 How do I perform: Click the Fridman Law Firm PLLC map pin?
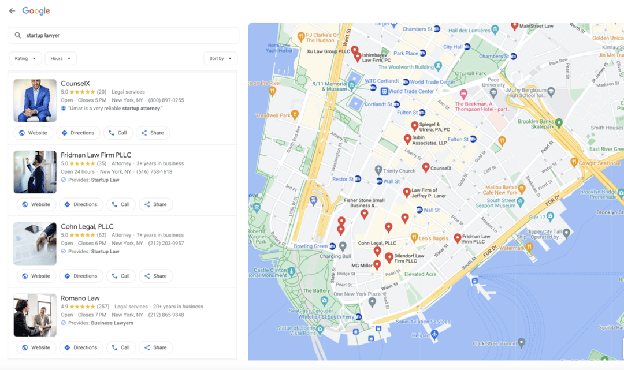(x=458, y=238)
